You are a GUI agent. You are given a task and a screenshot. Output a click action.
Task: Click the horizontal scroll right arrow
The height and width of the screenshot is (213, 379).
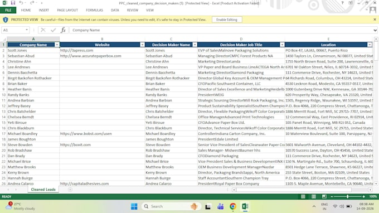pos(370,190)
